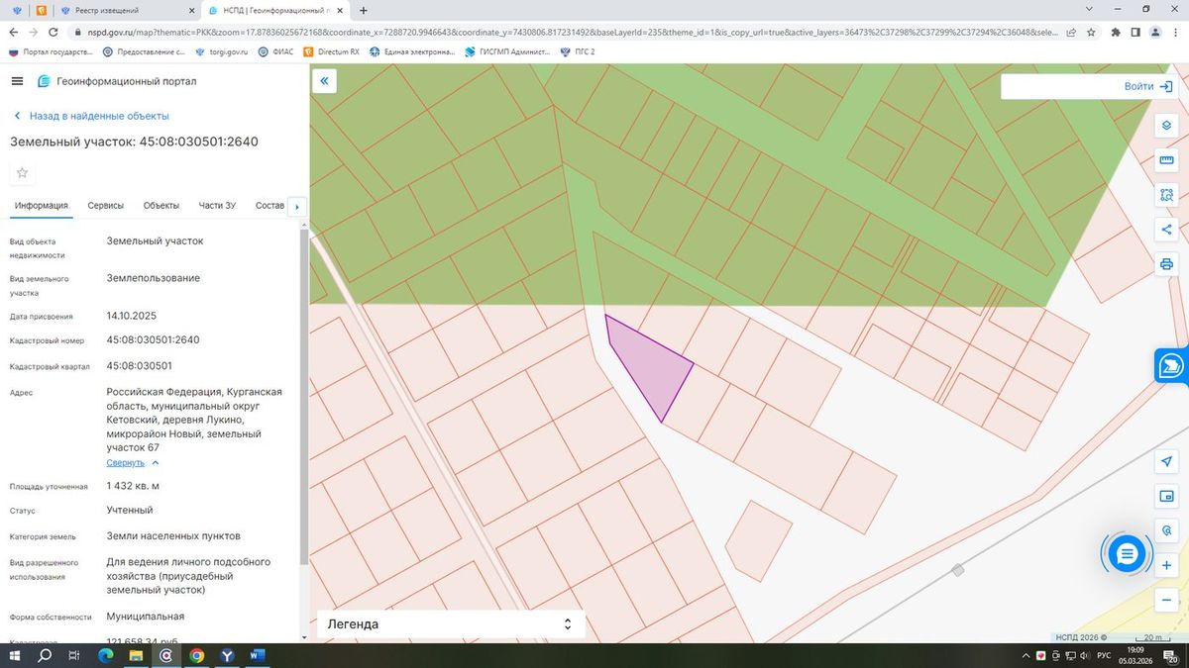Zoom out the map with minus
Viewport: 1189px width, 668px height.
click(1166, 600)
